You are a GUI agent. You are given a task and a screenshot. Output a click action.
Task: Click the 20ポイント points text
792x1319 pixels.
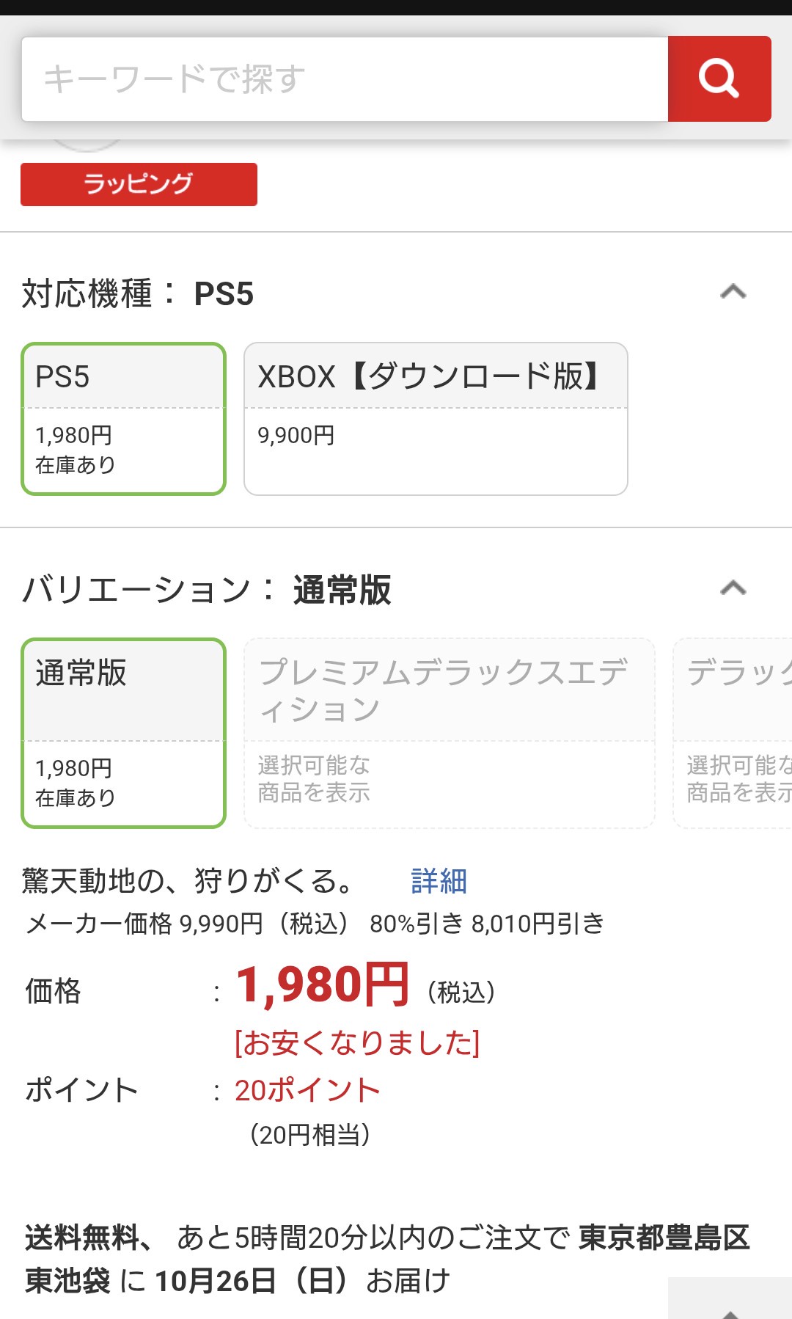(x=307, y=1090)
